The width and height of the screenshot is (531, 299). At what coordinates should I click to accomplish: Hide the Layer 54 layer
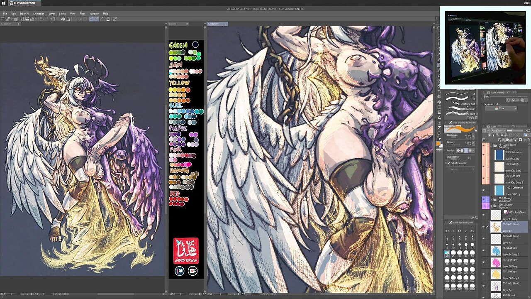pyautogui.click(x=483, y=286)
